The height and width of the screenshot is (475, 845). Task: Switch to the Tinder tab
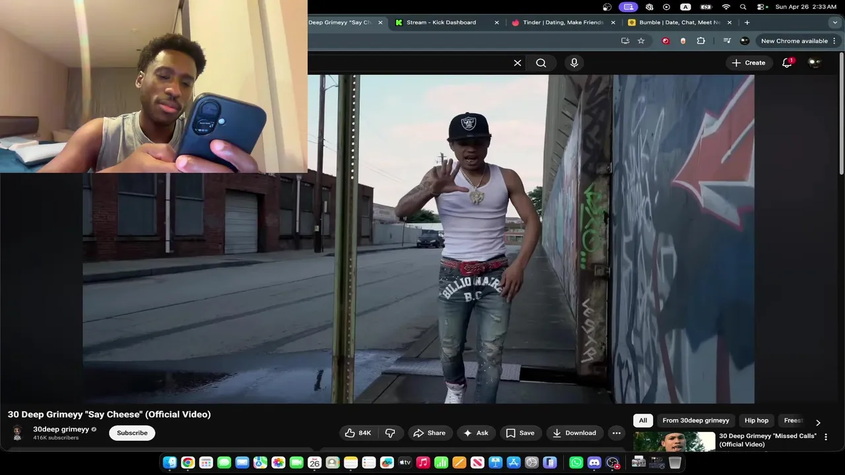[563, 22]
